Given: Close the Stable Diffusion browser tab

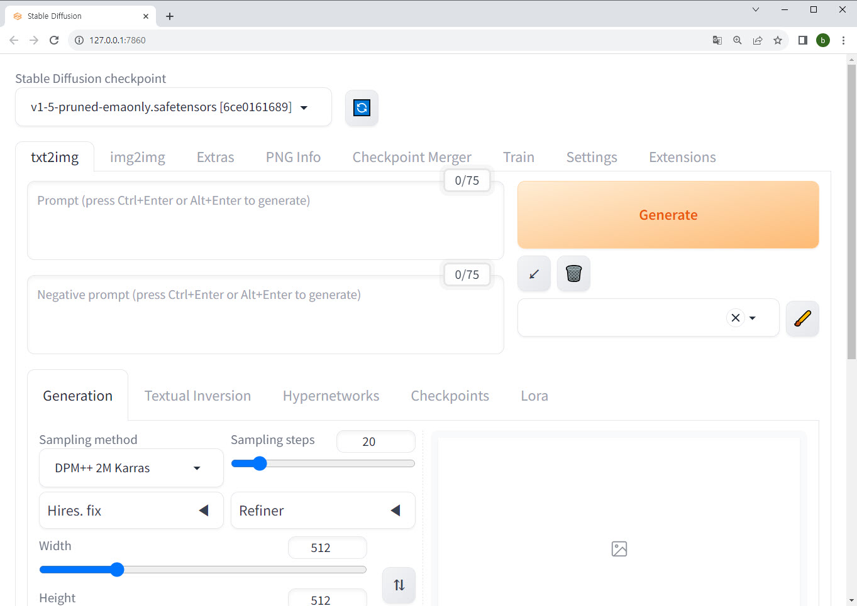Looking at the screenshot, I should 146,16.
